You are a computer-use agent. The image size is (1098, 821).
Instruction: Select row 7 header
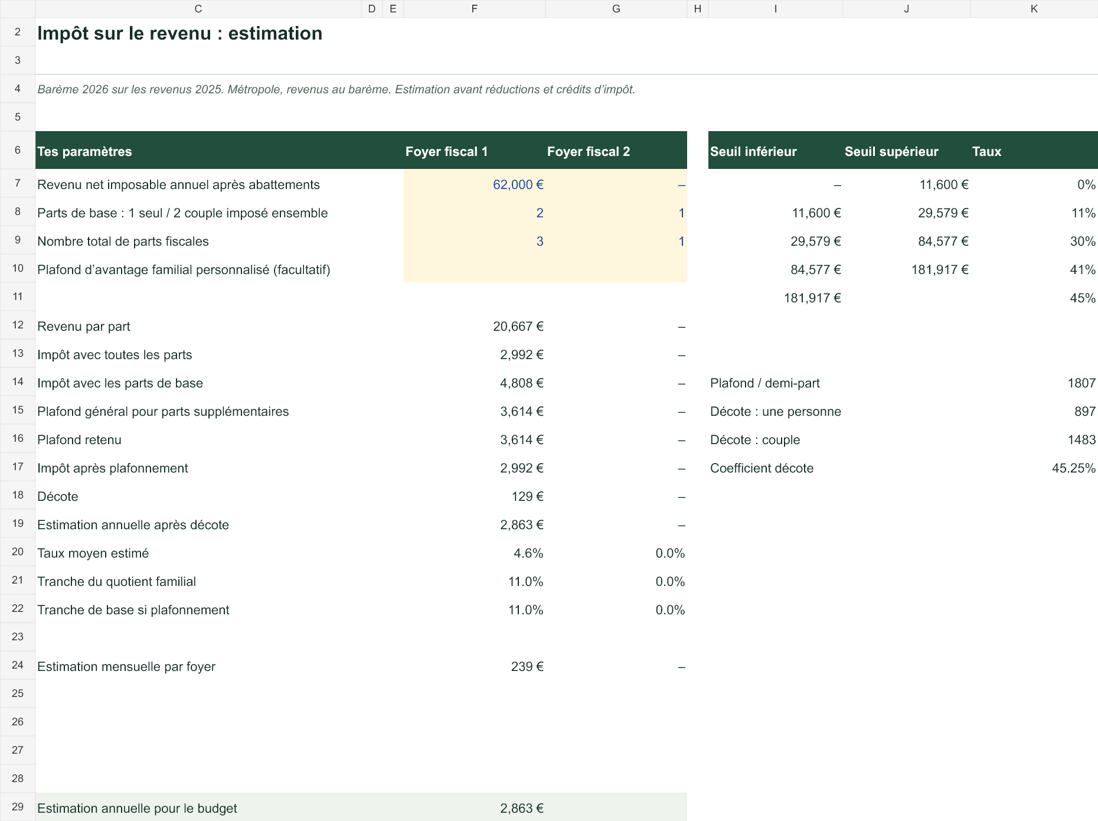pyautogui.click(x=18, y=183)
